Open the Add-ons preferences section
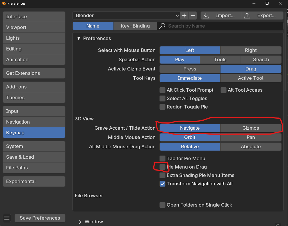Screen dimensions: 288x226 [x=34, y=87]
